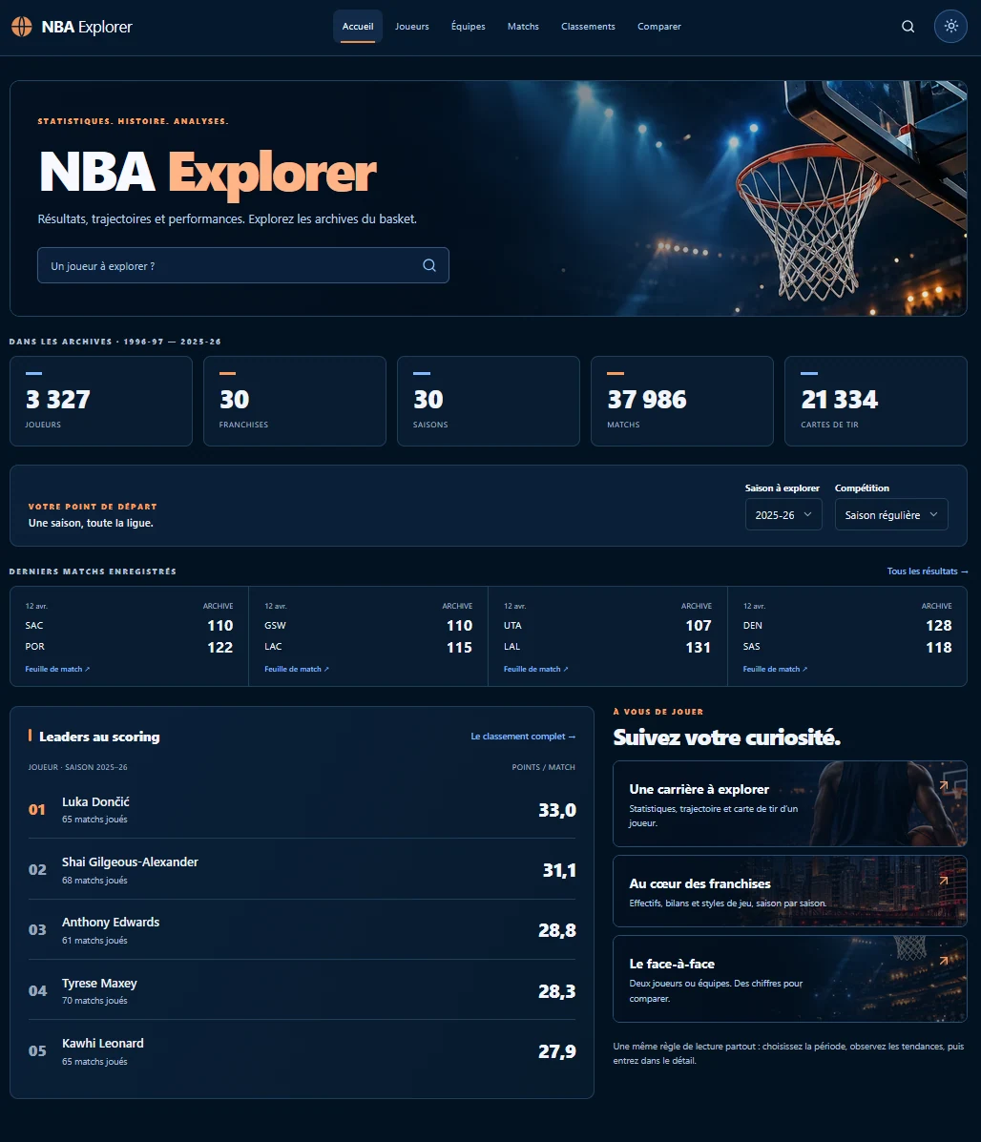Click arrow icon on 'Le face-à-face' card
The width and height of the screenshot is (981, 1142).
(944, 960)
